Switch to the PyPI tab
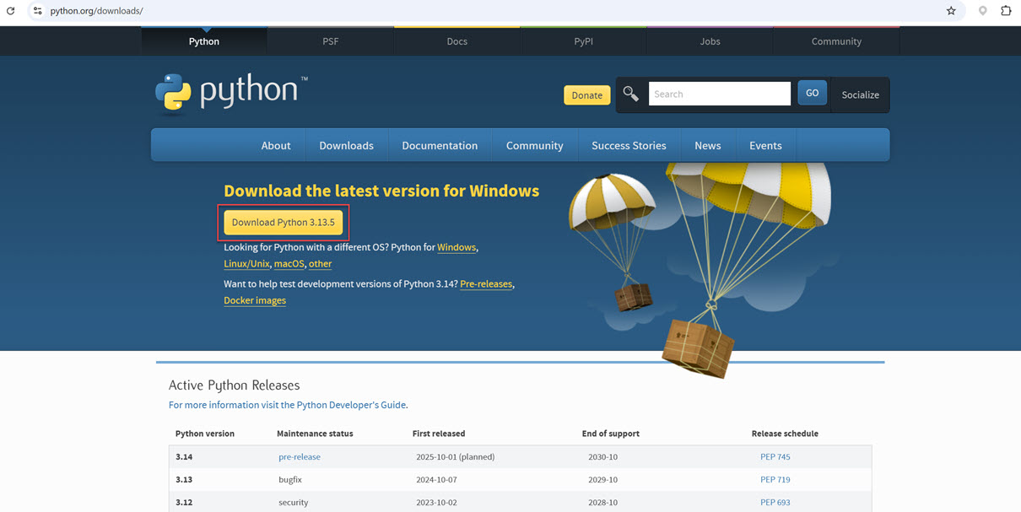The image size is (1021, 512). (583, 40)
